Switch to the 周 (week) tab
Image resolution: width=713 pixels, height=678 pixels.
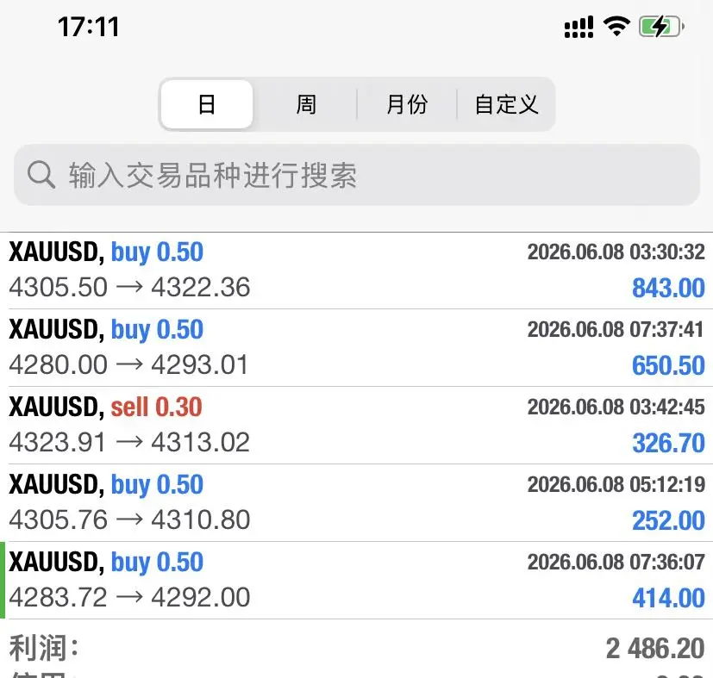[x=305, y=104]
